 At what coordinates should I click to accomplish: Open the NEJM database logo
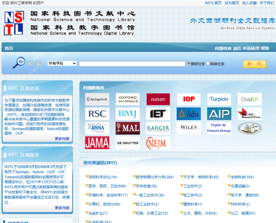tap(158, 143)
